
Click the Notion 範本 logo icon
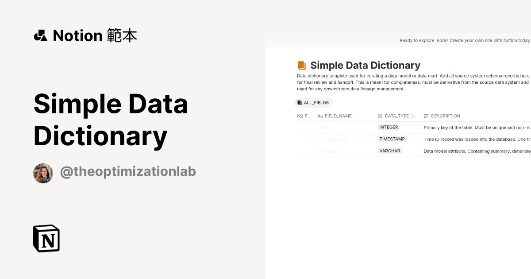click(x=41, y=35)
